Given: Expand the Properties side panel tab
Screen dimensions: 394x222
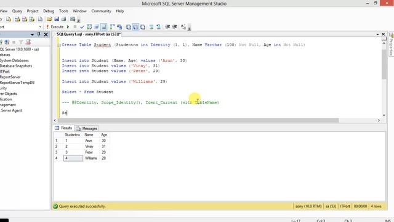Looking at the screenshot, I should coord(392,44).
